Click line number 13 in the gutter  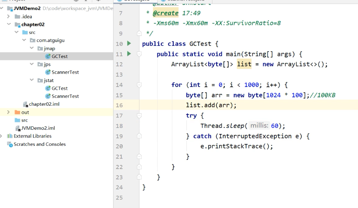[x=119, y=74]
